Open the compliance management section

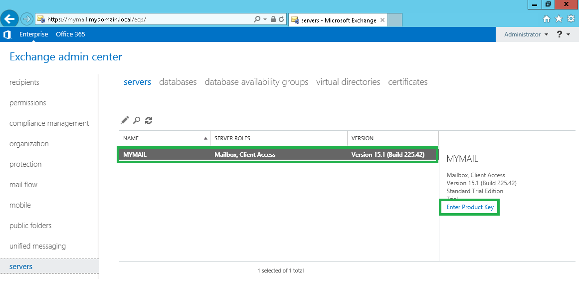point(49,123)
